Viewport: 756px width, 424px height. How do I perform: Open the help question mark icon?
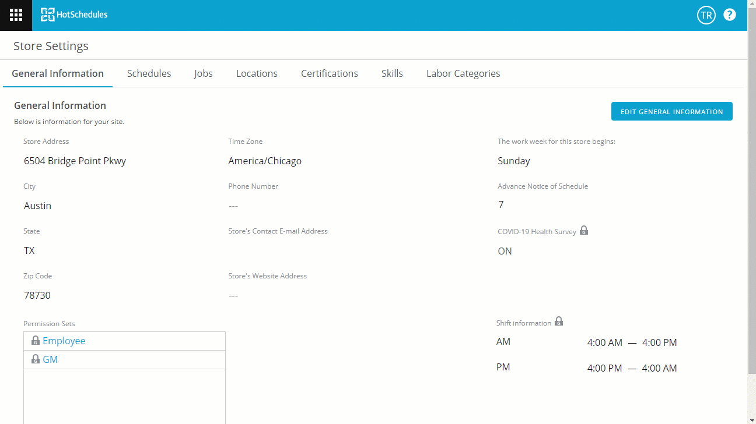tap(729, 15)
